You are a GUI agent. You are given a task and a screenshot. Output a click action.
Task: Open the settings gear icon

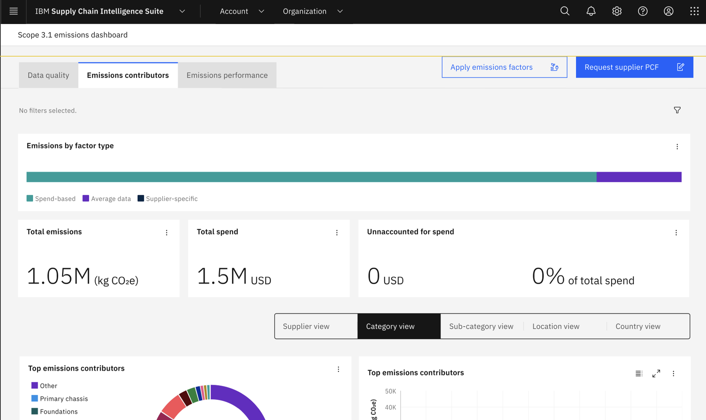617,11
